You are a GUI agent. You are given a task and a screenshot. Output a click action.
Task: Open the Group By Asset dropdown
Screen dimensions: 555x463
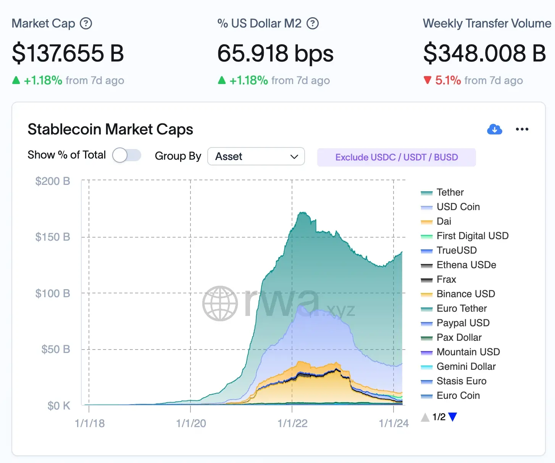(256, 156)
